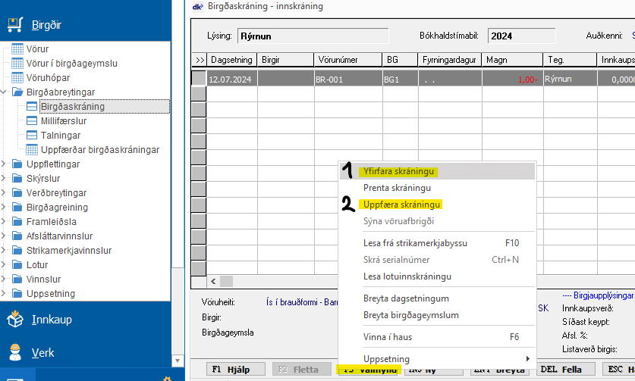The image size is (635, 381).
Task: Click the Vöruhópar table icon
Action: tap(18, 78)
